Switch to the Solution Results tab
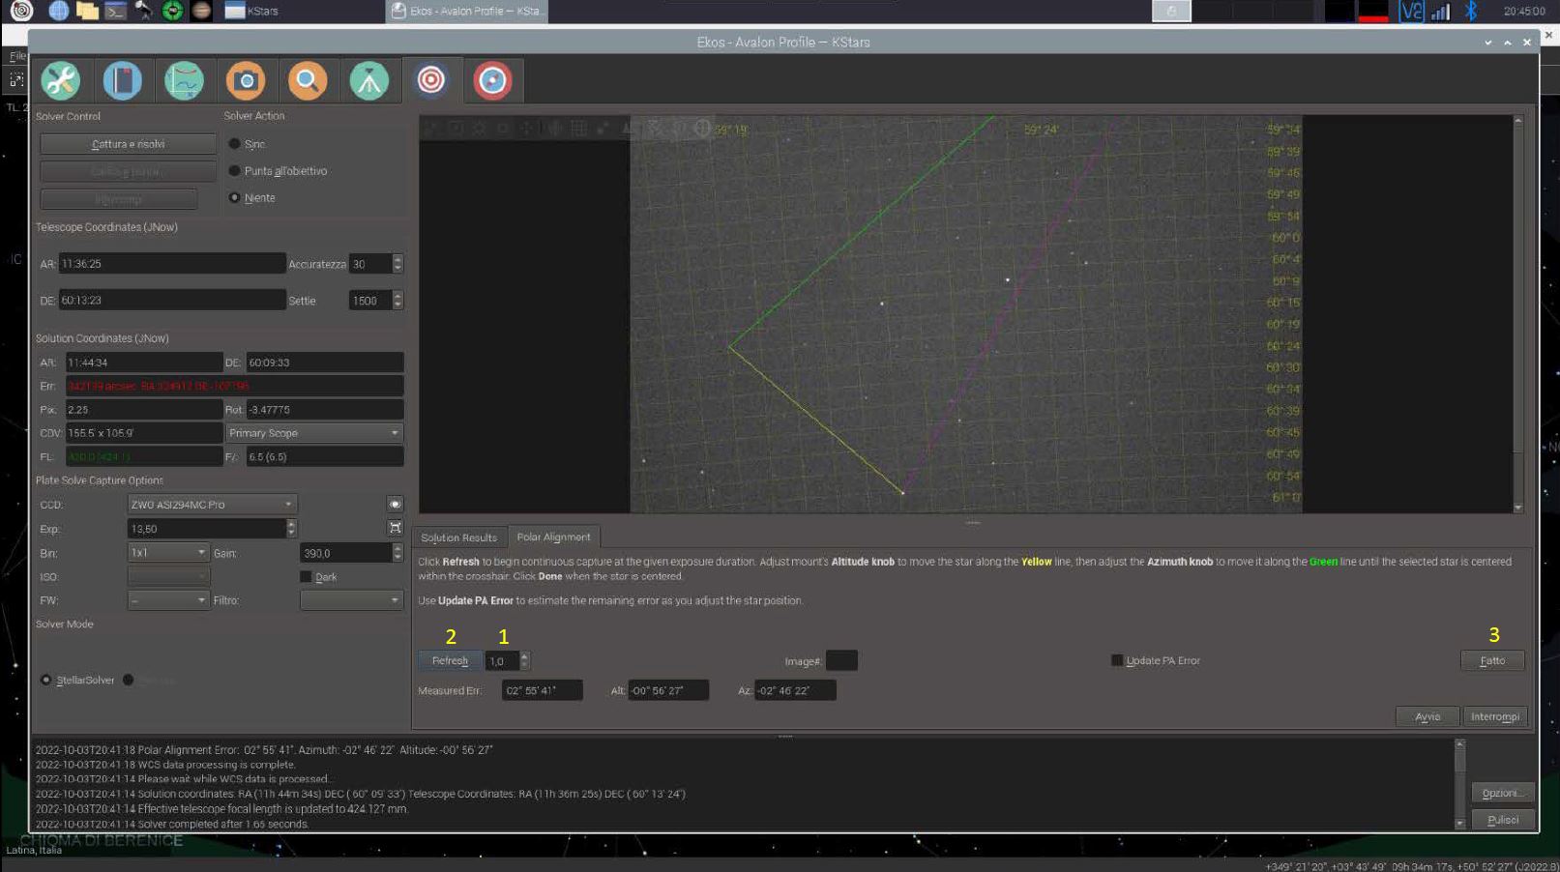Viewport: 1560px width, 872px height. pos(458,538)
